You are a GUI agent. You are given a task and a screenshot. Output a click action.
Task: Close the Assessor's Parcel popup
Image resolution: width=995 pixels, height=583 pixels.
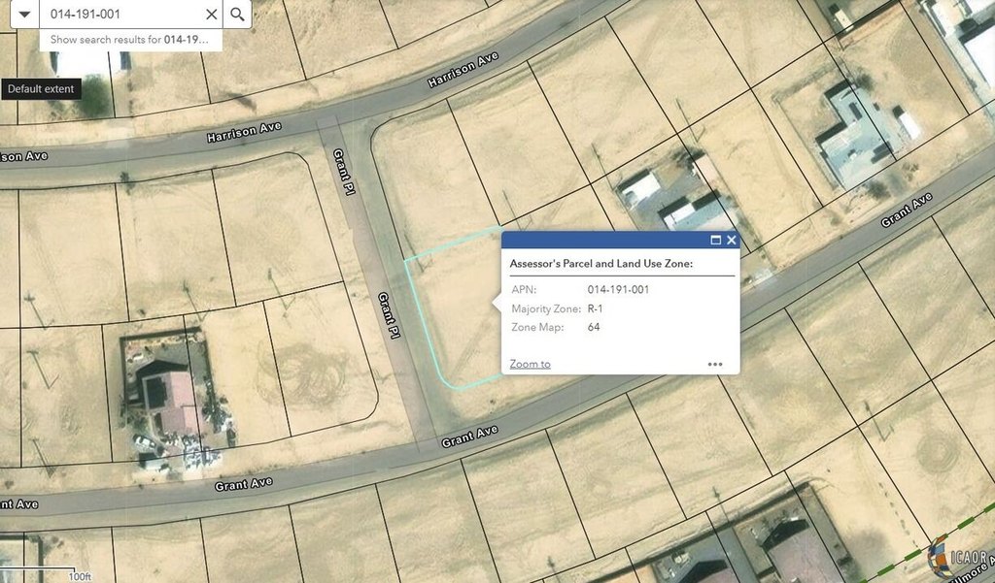[732, 240]
